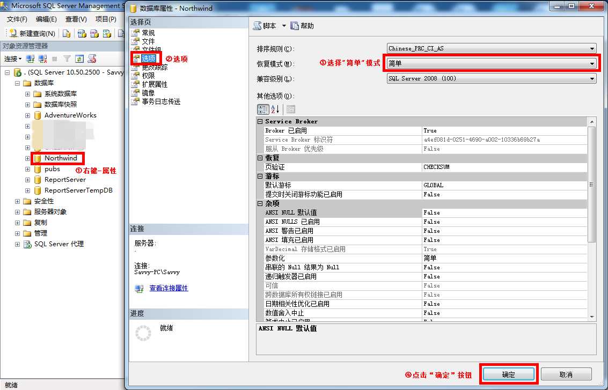Select the 复制 folder in the tree
Viewport: 608px width, 390px height.
tap(40, 223)
